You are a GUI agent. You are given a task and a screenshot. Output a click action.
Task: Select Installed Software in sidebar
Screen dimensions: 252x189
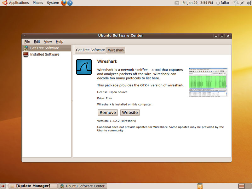pos(44,54)
